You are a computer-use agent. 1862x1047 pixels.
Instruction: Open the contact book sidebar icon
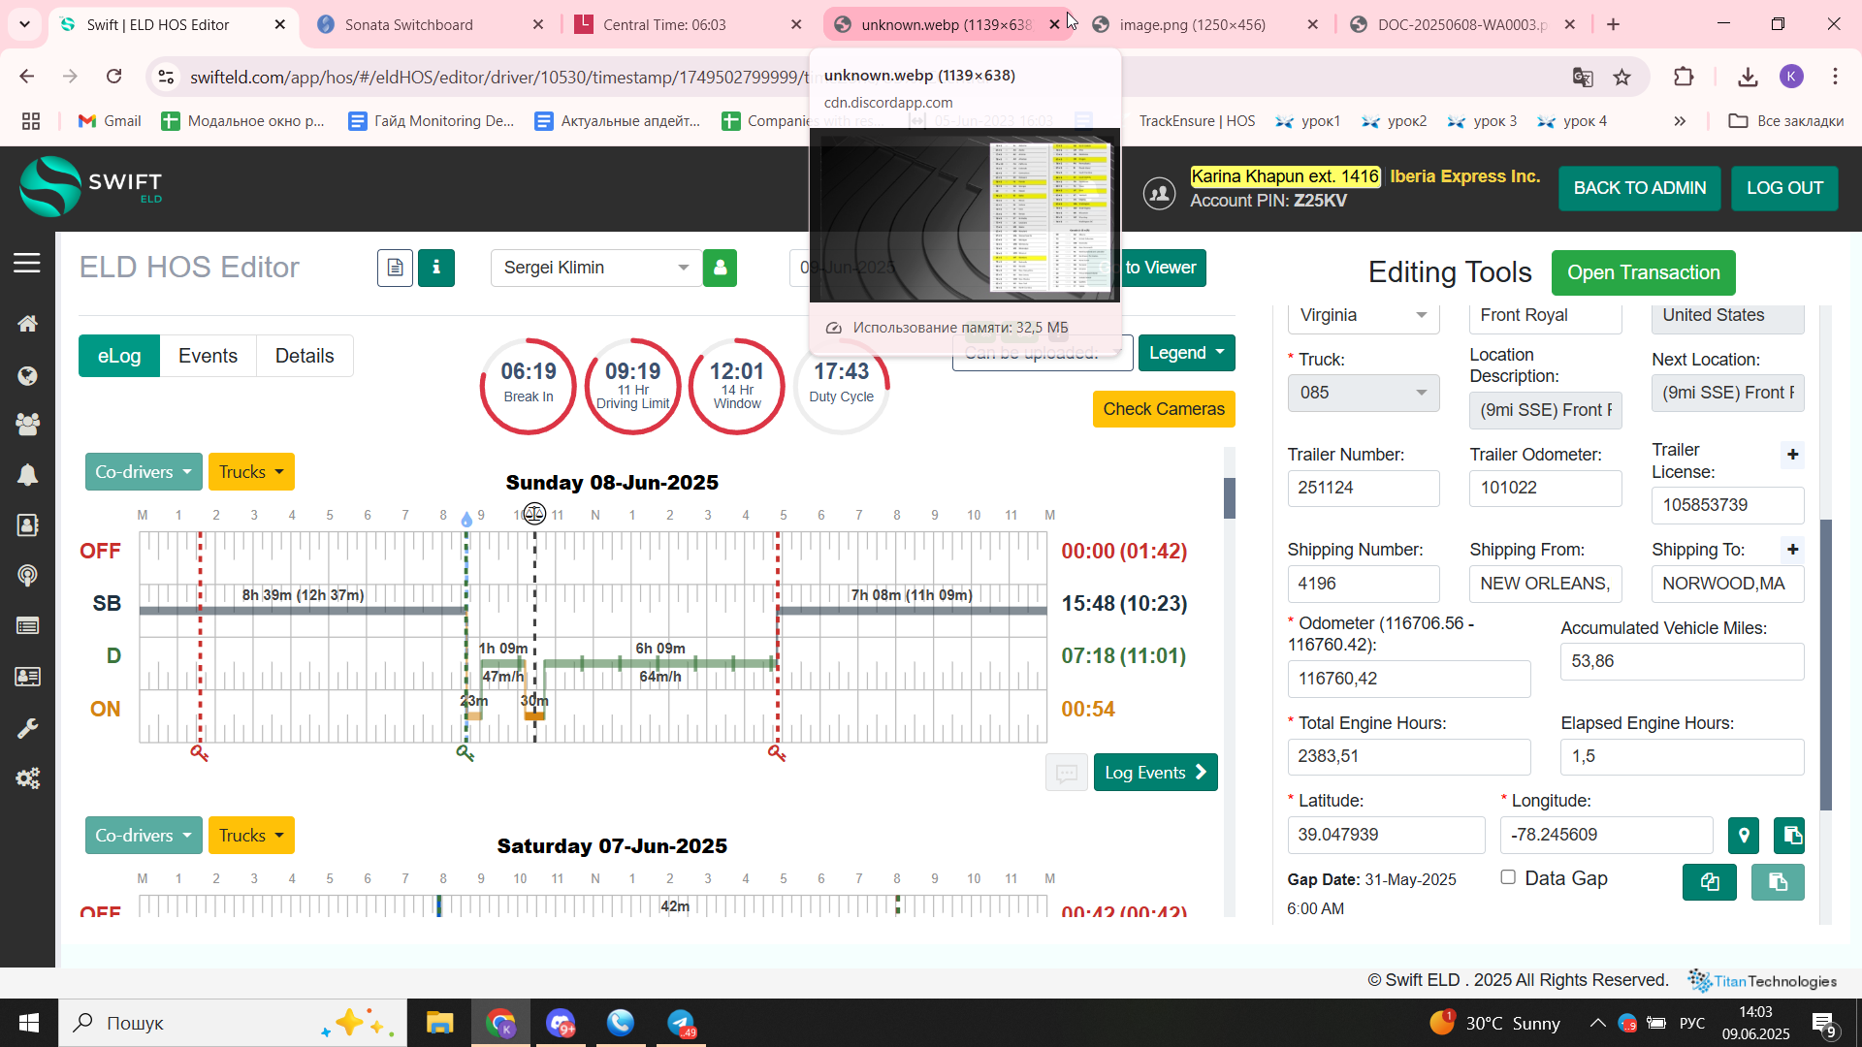[27, 524]
